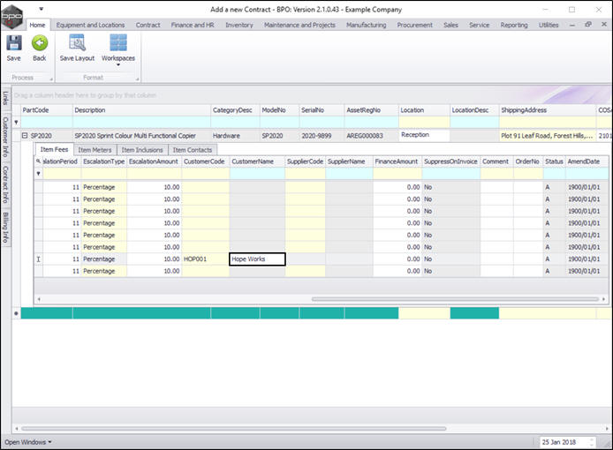Click the Plot 91 Leaf Road address cell
This screenshot has height=450, width=613.
coord(548,136)
